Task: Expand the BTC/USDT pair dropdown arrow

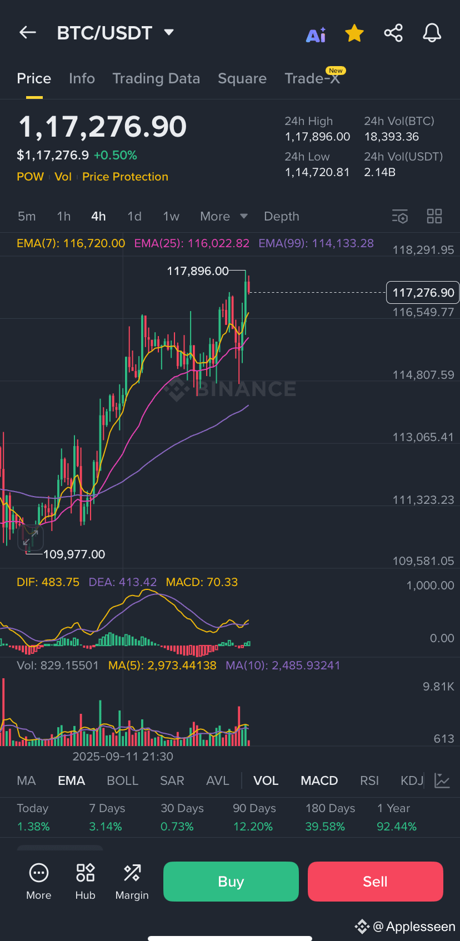Action: click(169, 32)
